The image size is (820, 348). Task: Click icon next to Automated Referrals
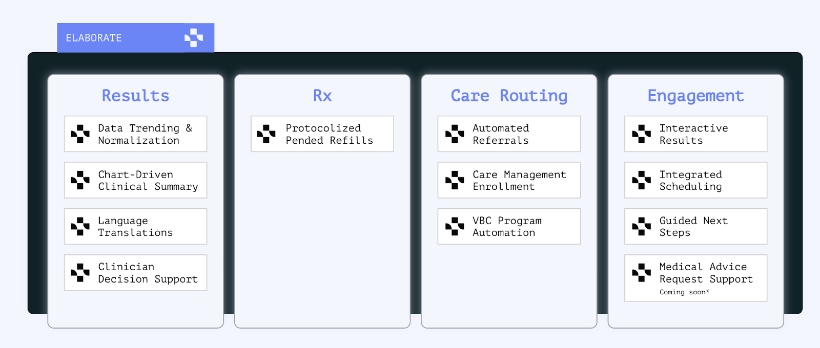[455, 134]
